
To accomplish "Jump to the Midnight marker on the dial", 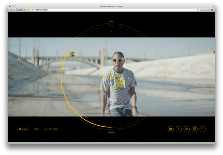I will tap(111, 133).
